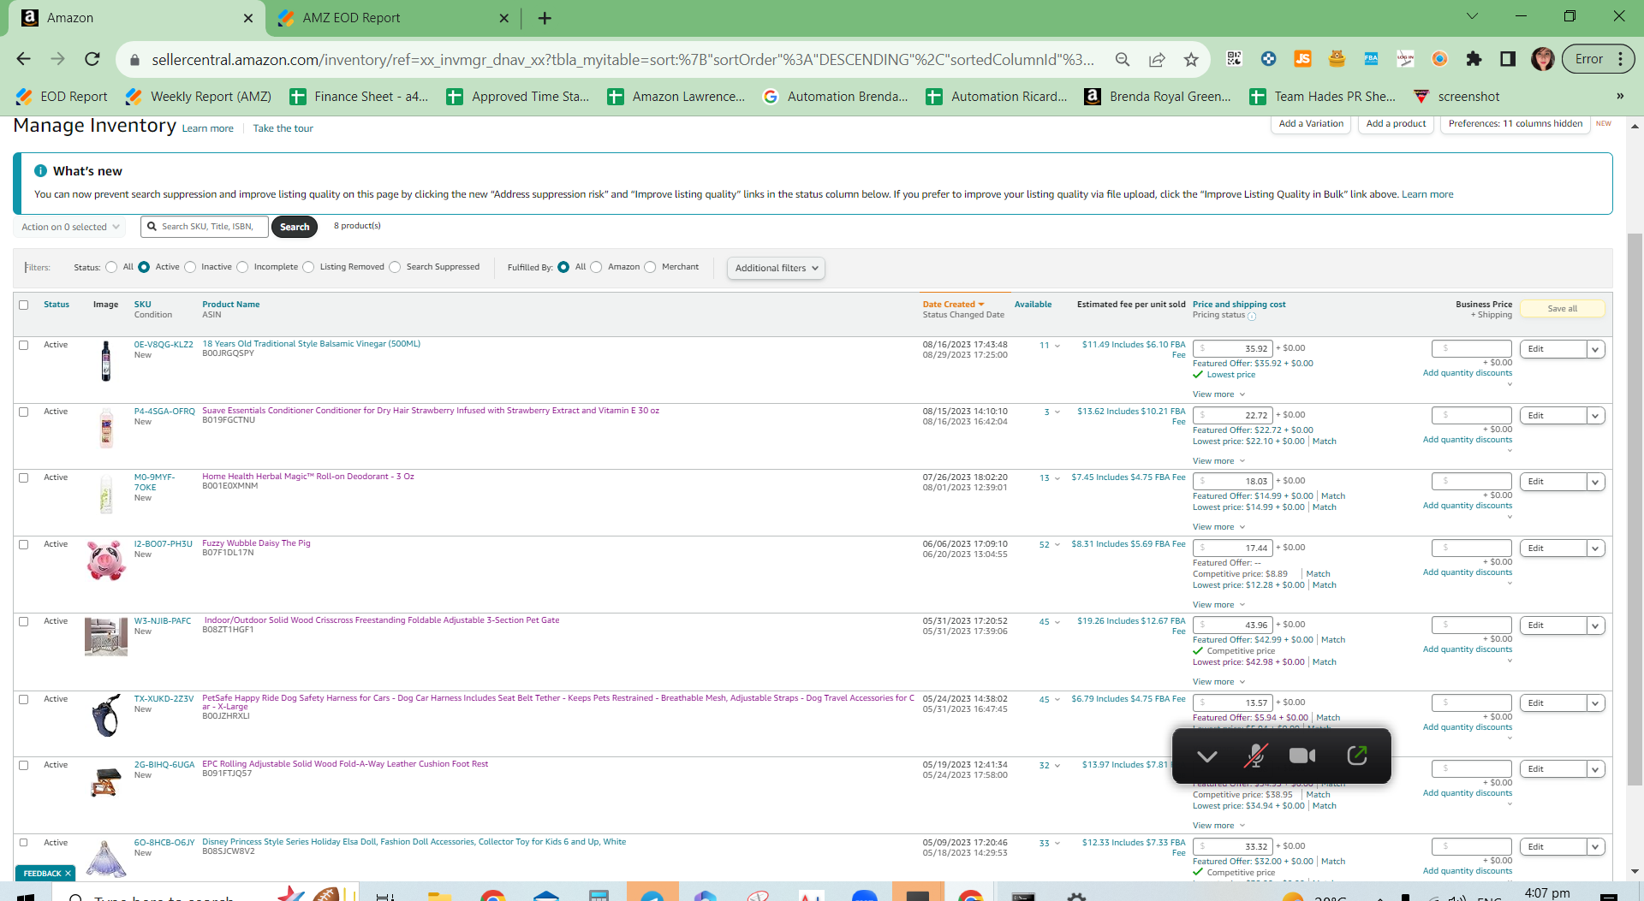Image resolution: width=1644 pixels, height=901 pixels.
Task: Open the zoom magnifier in address bar
Action: (1122, 59)
